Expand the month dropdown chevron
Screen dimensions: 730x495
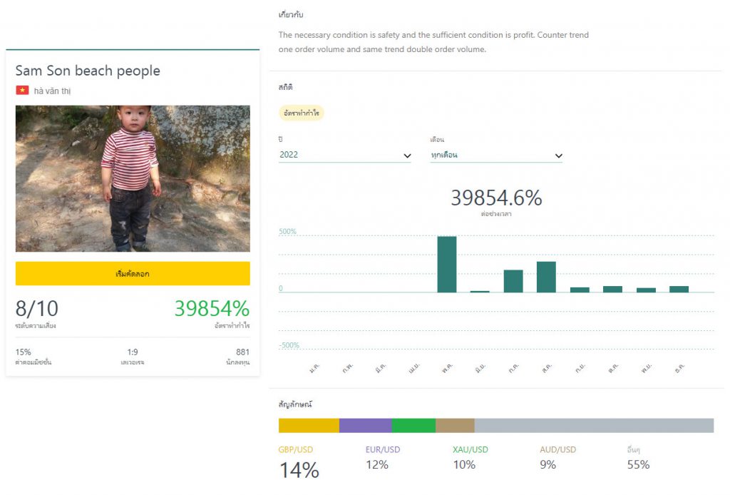coord(558,155)
